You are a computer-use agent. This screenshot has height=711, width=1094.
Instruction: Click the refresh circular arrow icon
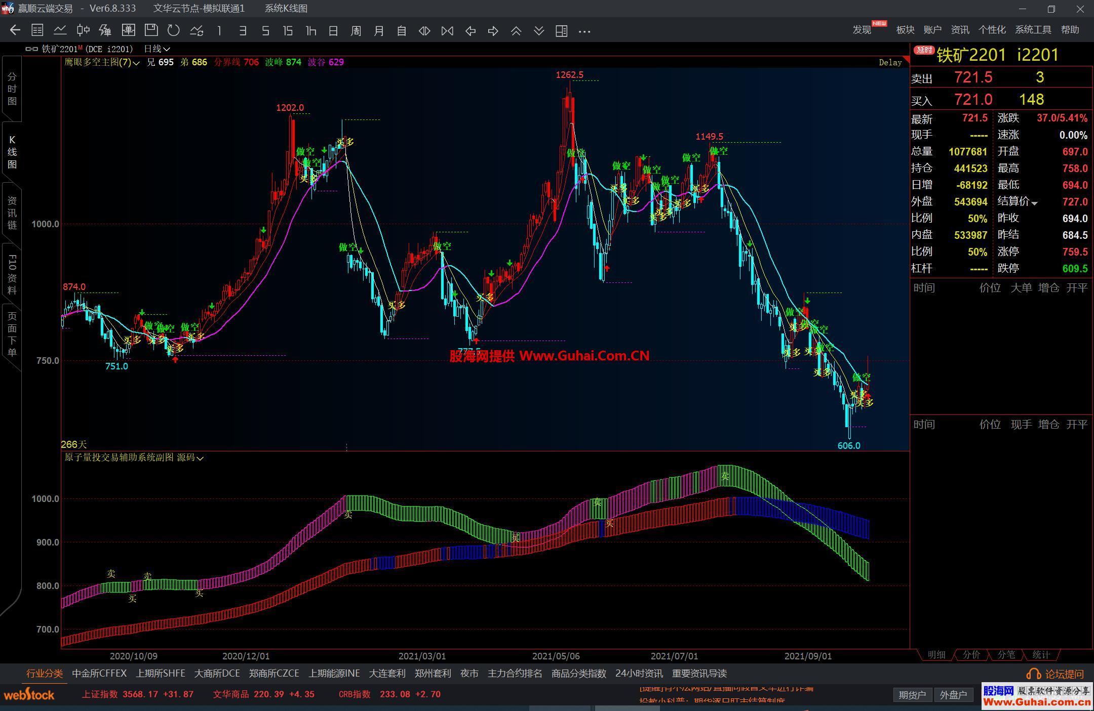pos(174,30)
